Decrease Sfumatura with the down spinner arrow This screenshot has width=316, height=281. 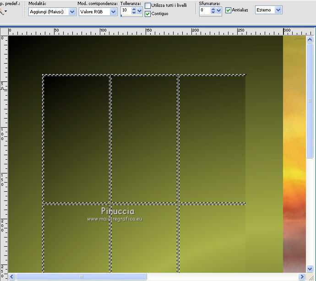[212, 13]
